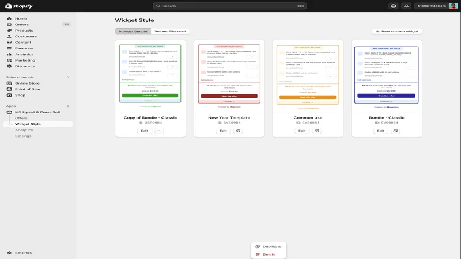
Task: Open Finances in the sidebar
Action: 24,48
